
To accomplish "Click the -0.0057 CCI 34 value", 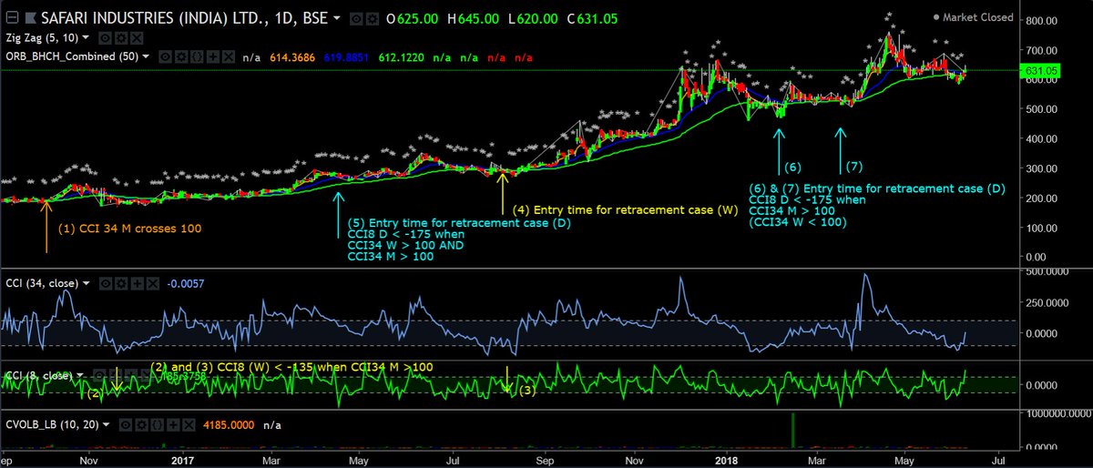I will click(x=185, y=284).
